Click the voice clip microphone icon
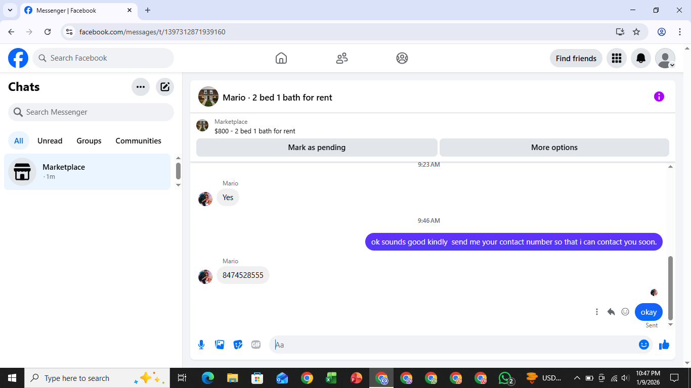Image resolution: width=691 pixels, height=388 pixels. point(201,345)
